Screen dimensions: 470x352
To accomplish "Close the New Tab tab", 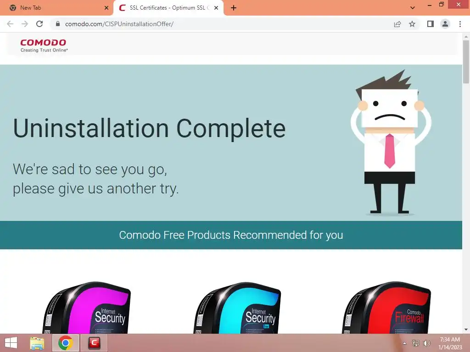I will pyautogui.click(x=106, y=8).
